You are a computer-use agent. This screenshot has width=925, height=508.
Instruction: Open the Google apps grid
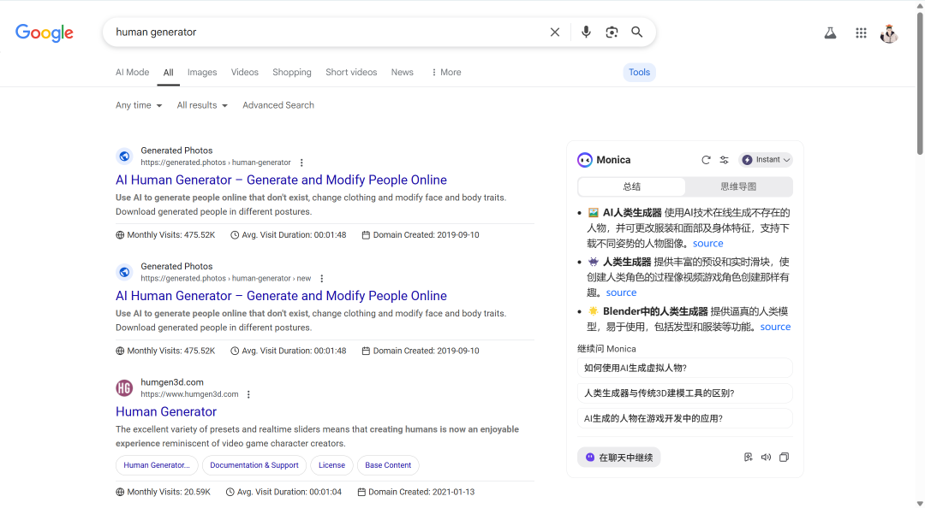(x=861, y=33)
